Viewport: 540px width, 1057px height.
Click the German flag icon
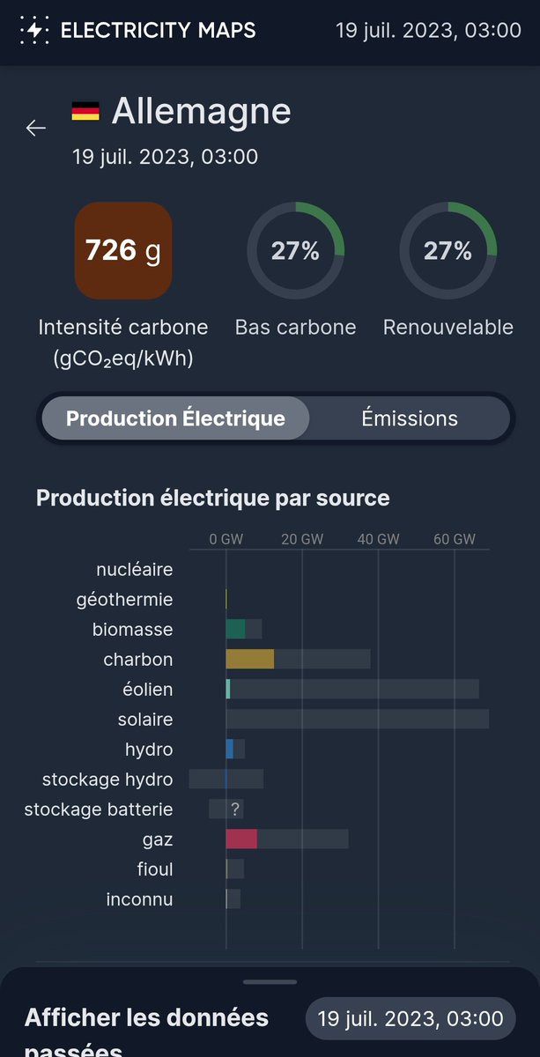click(85, 112)
